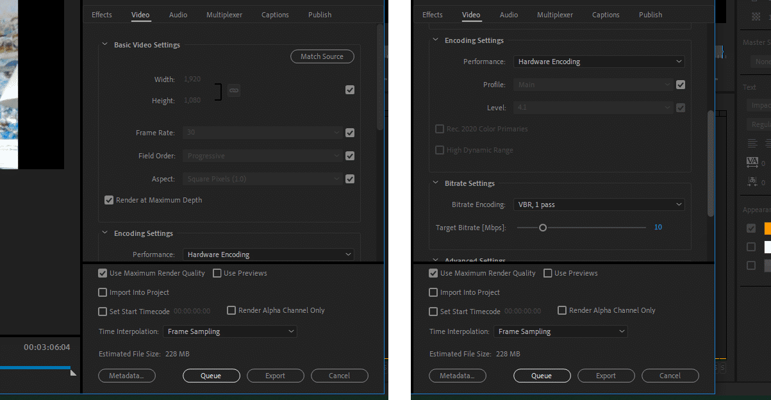
Task: Click the link icon between Width and Height
Action: tap(233, 90)
